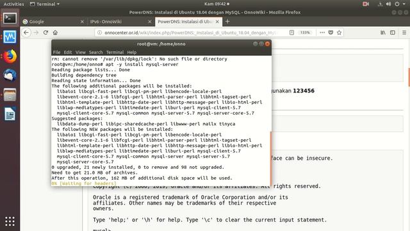Click the "Suggested packages:" line in terminal
The image size is (410, 231).
pos(77,118)
